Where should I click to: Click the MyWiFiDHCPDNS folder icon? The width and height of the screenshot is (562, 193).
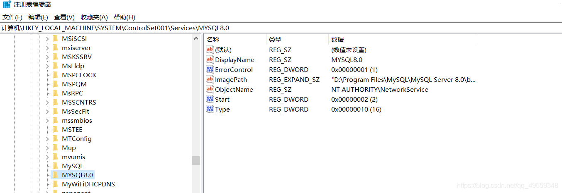pyautogui.click(x=55, y=184)
